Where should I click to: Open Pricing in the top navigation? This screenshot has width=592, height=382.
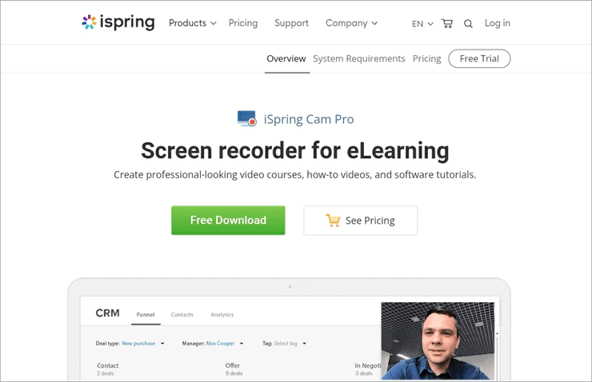coord(243,23)
